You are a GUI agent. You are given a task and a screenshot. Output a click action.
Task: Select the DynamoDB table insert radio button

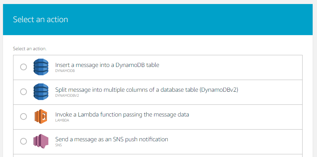pos(24,67)
